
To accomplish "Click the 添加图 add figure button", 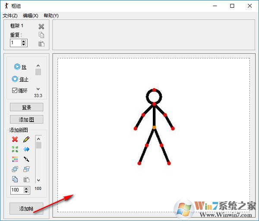I will [x=27, y=119].
